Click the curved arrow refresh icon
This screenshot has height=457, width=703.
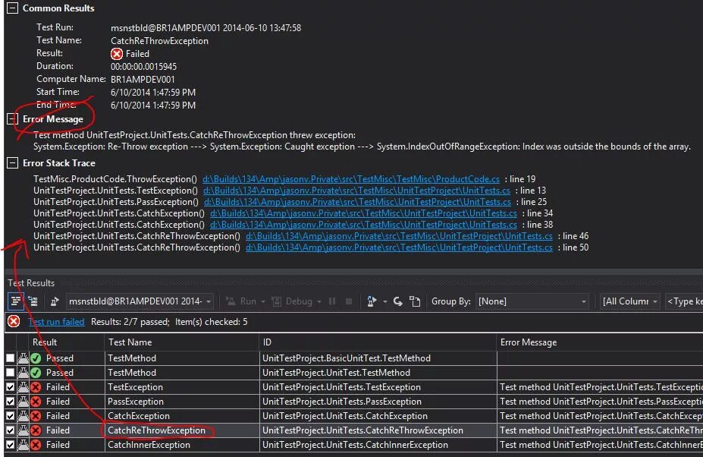397,301
